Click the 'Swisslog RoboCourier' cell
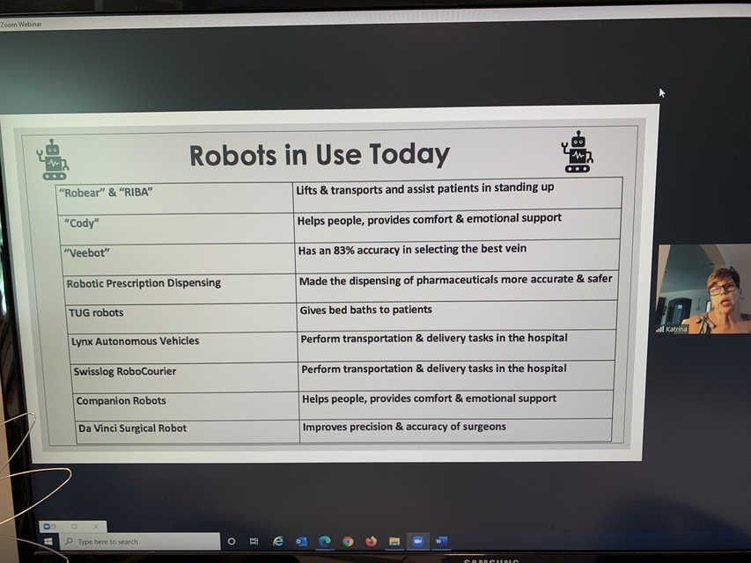Screen dimensions: 751x563 tap(185, 377)
